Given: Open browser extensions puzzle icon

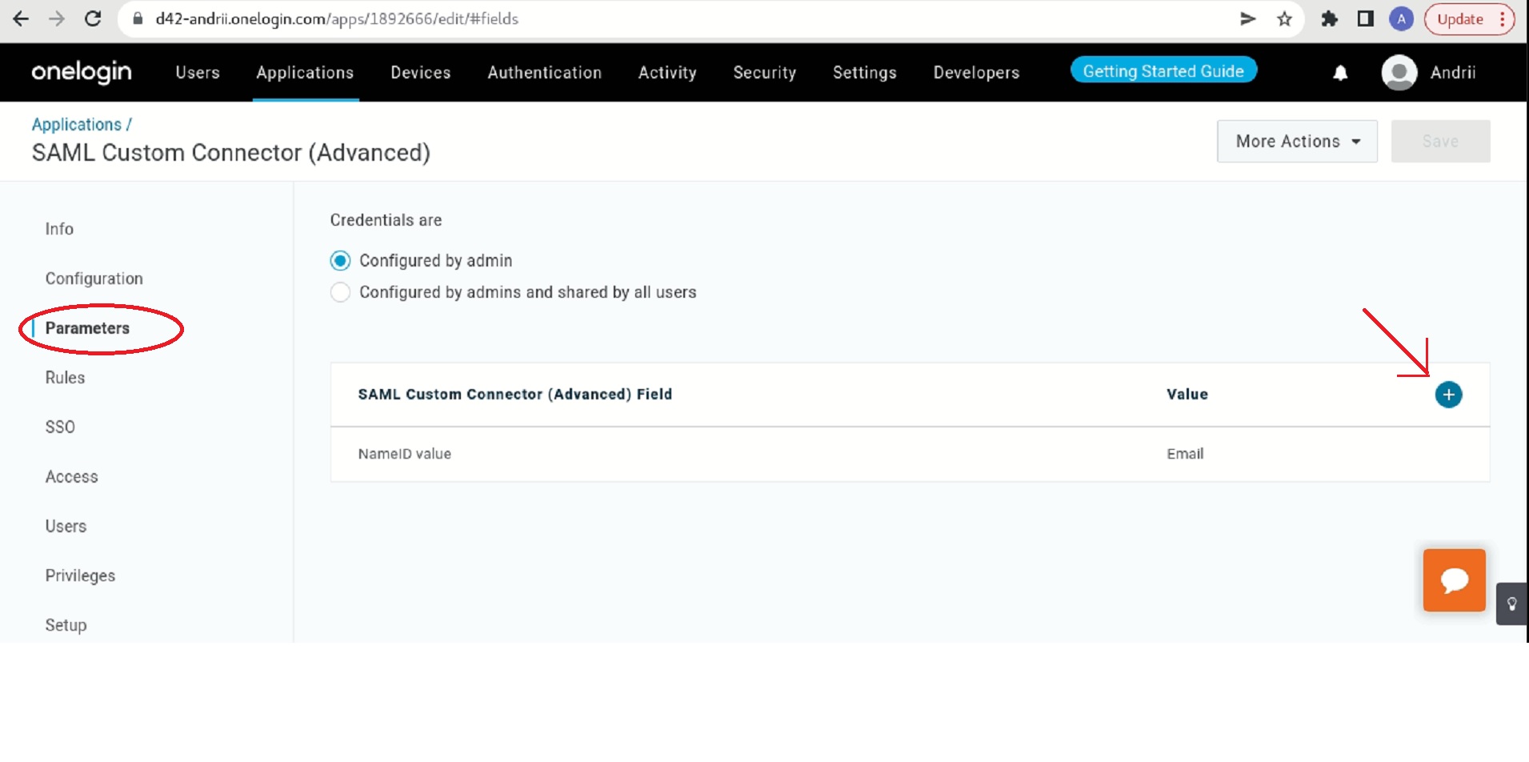Looking at the screenshot, I should point(1329,19).
